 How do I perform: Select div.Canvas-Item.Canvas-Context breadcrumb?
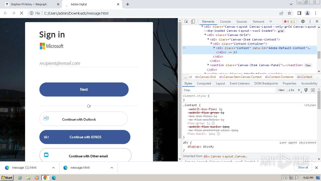tap(240, 77)
